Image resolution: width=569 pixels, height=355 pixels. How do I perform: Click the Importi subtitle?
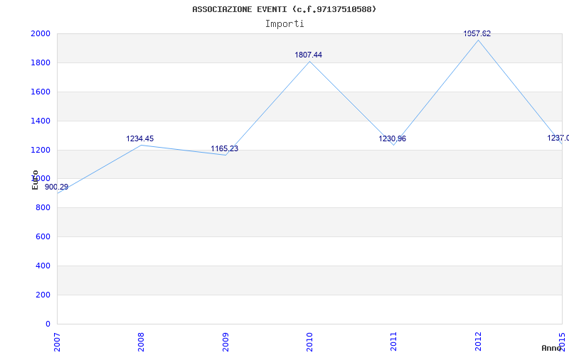[x=284, y=23]
